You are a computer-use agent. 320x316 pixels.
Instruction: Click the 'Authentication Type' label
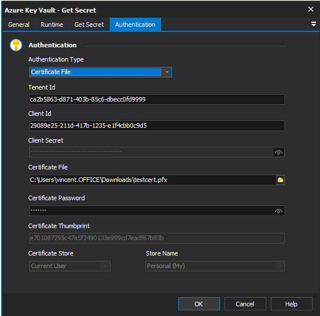coord(56,59)
